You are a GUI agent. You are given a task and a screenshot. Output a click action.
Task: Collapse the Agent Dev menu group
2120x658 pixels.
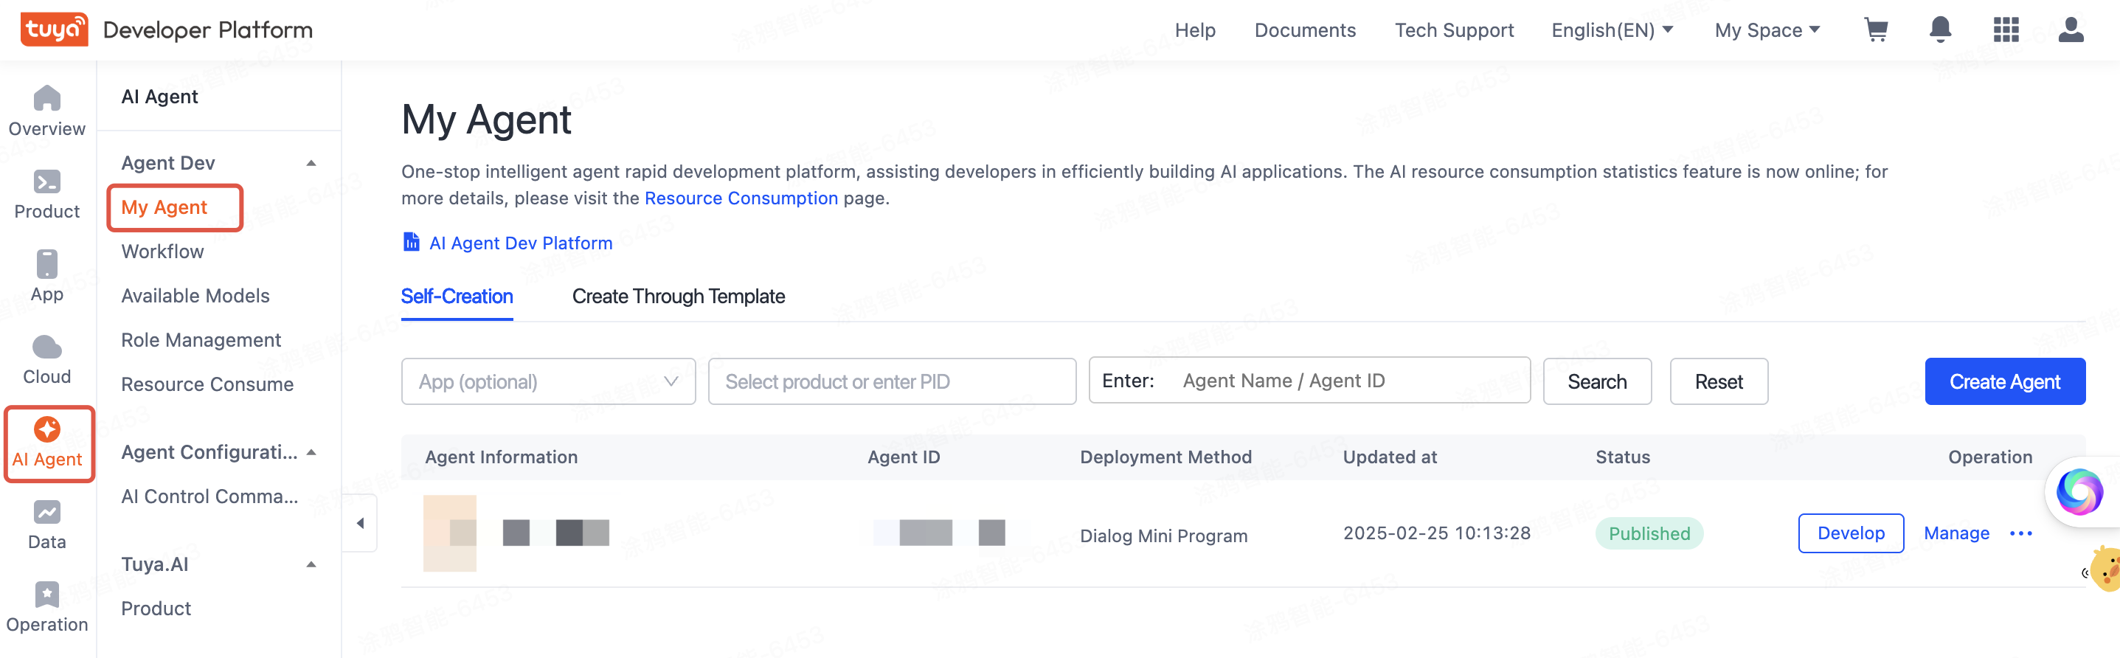click(x=311, y=163)
